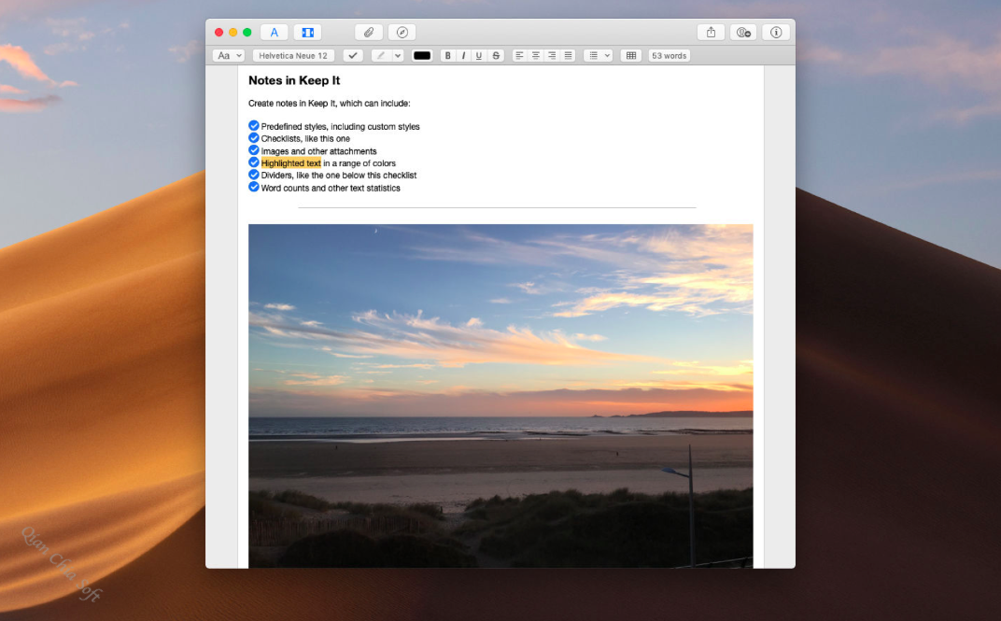Image resolution: width=1001 pixels, height=621 pixels.
Task: Center align the text
Action: pyautogui.click(x=536, y=55)
